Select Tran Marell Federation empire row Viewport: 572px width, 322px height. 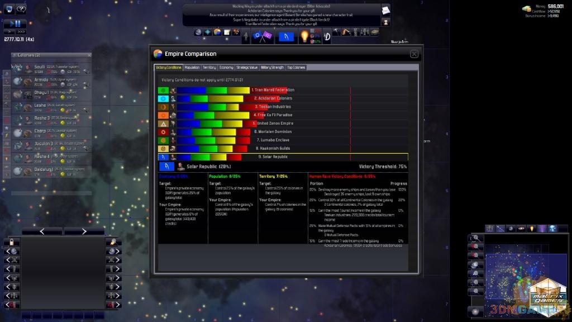[283, 90]
